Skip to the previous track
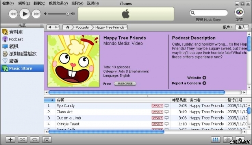 tap(13, 14)
